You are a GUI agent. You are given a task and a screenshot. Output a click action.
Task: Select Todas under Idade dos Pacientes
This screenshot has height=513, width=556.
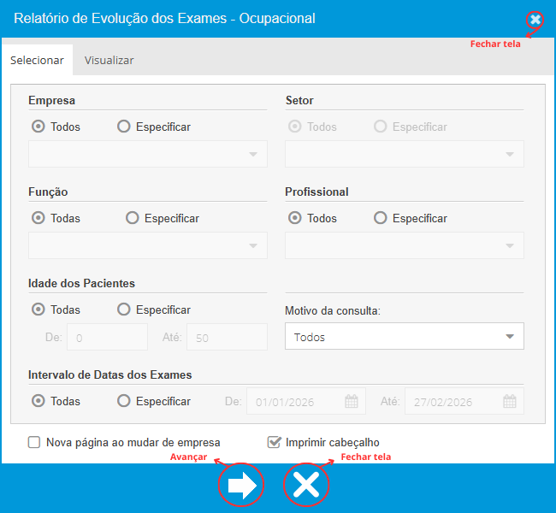[38, 310]
